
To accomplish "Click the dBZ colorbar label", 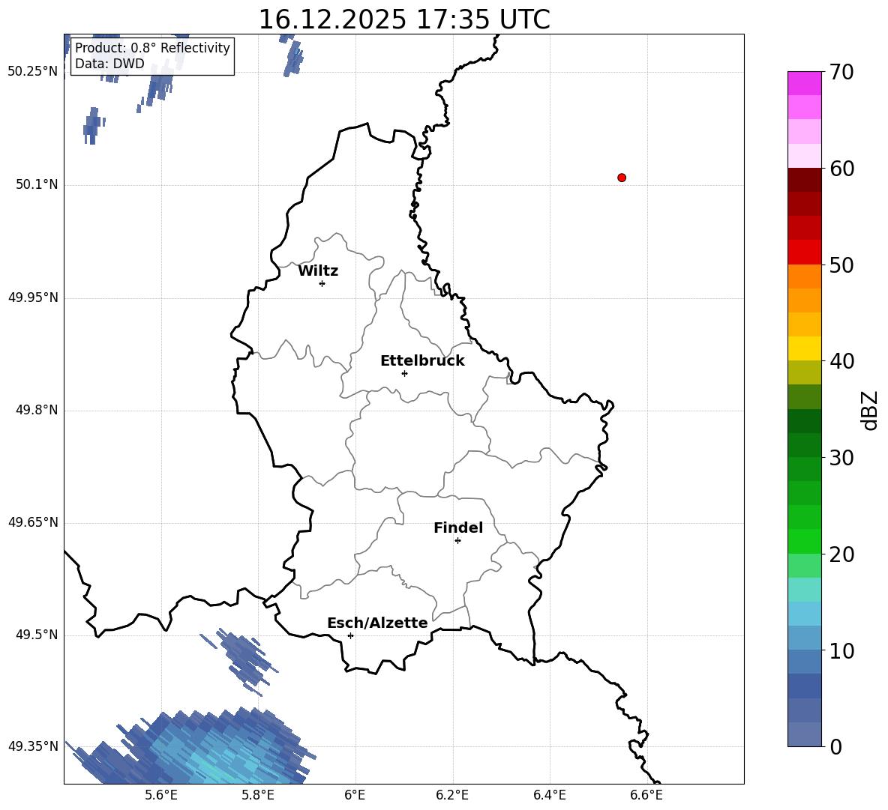I will point(868,410).
